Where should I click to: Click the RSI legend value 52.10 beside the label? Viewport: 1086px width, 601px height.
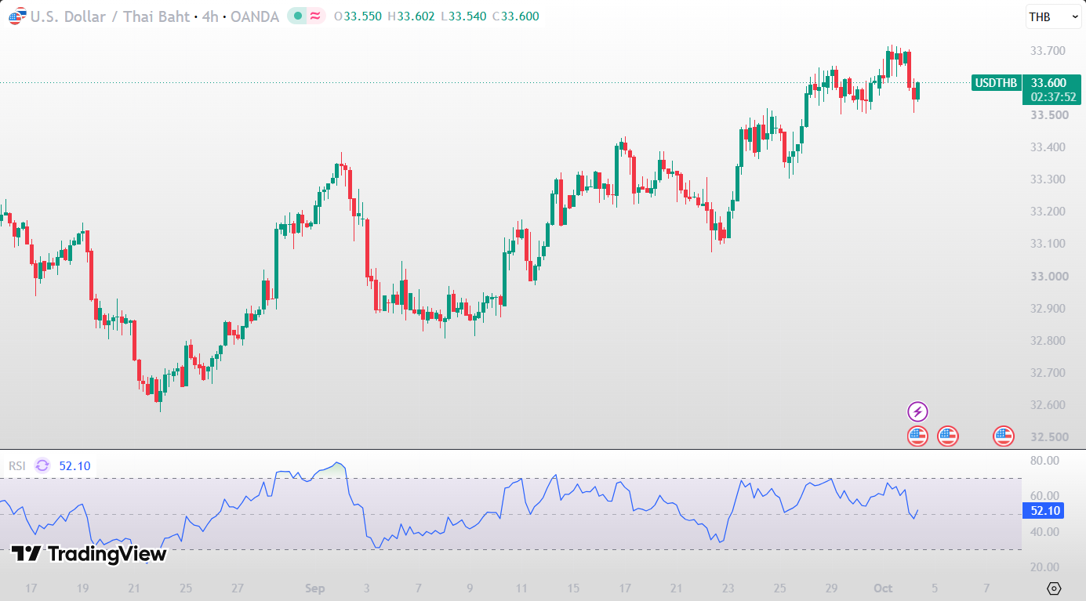[75, 465]
